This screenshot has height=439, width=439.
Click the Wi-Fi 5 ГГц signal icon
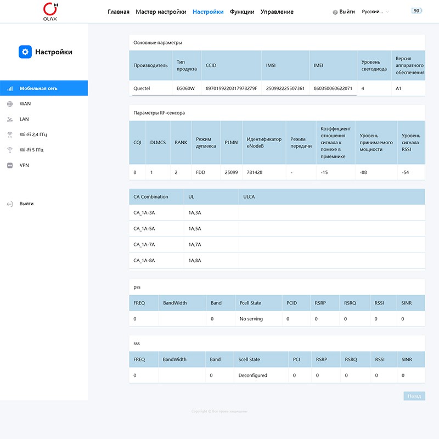[x=10, y=150]
